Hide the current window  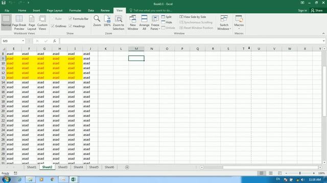pyautogui.click(x=167, y=22)
